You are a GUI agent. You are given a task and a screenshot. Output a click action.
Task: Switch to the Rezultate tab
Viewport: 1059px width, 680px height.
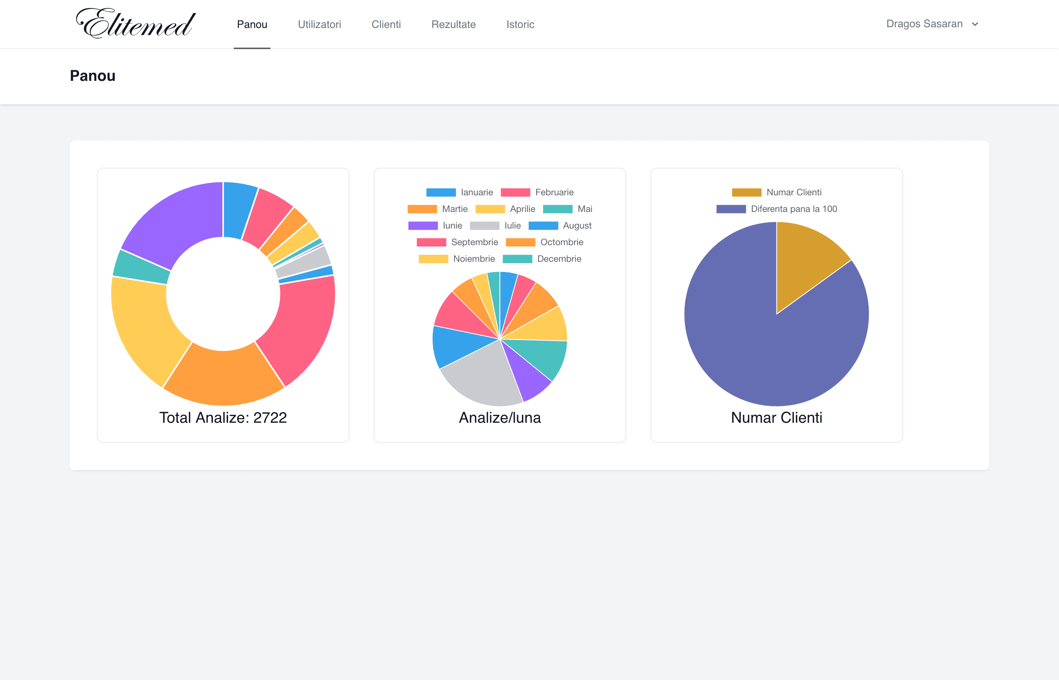pos(453,24)
